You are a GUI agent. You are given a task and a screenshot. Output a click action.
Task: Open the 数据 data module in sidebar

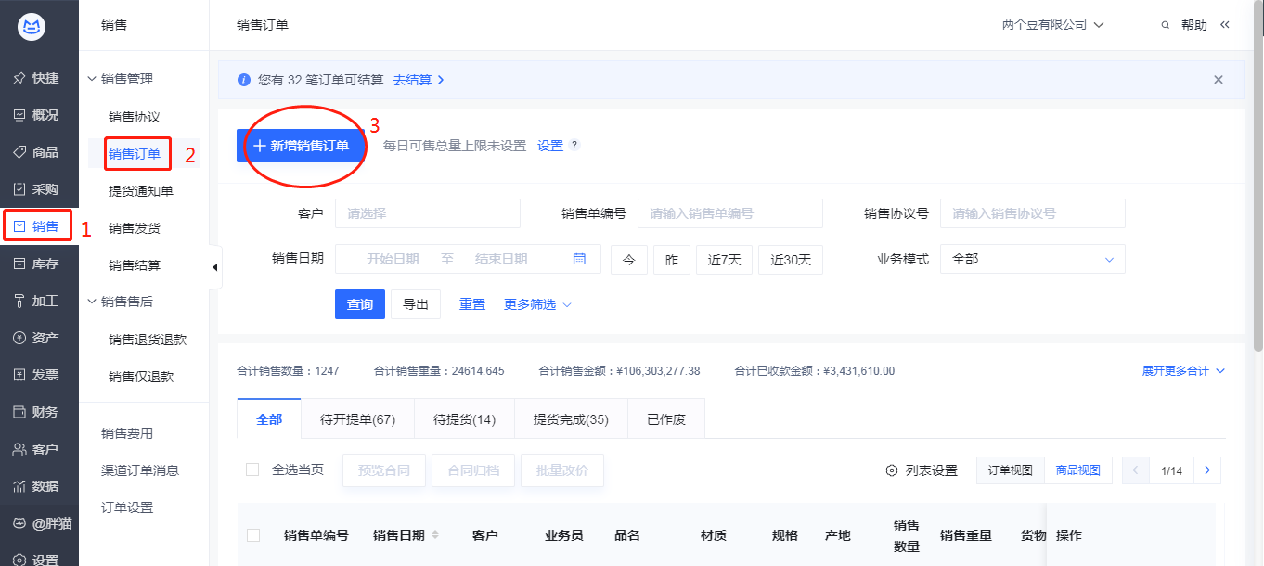pos(38,485)
